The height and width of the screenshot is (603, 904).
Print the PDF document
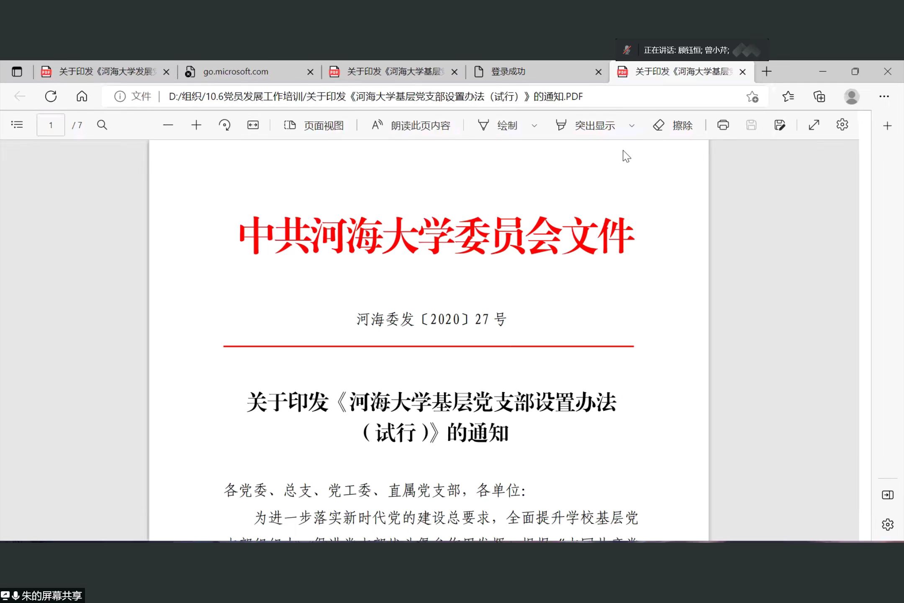click(x=723, y=125)
